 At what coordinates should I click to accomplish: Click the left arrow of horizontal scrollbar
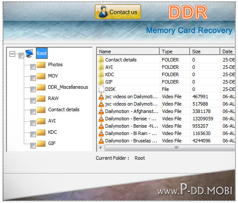[x=101, y=148]
